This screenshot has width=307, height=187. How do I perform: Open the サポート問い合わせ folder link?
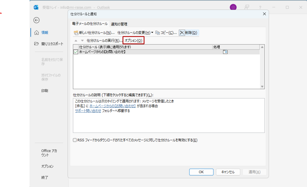(x=88, y=111)
